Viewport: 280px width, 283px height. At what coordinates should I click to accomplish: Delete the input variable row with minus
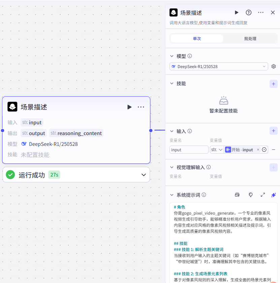pos(274,150)
